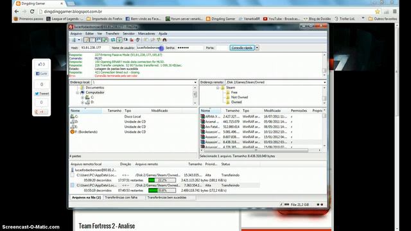Collapse Computador node in local tree

77,92
